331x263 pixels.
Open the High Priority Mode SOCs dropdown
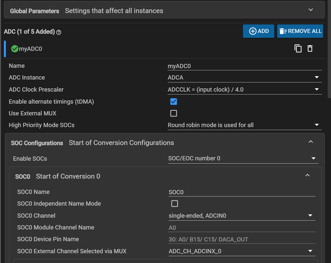point(244,125)
